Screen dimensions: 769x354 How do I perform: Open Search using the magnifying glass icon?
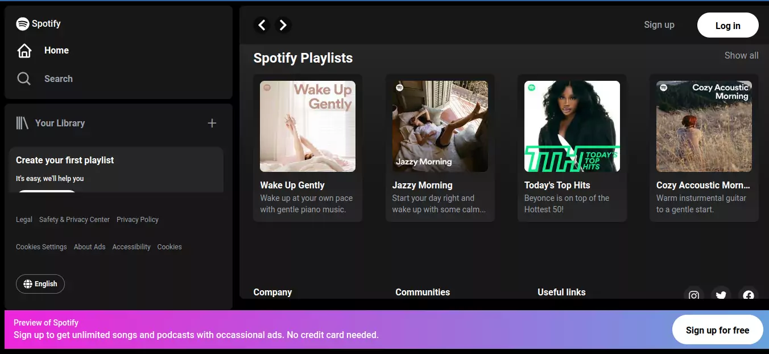(x=23, y=79)
